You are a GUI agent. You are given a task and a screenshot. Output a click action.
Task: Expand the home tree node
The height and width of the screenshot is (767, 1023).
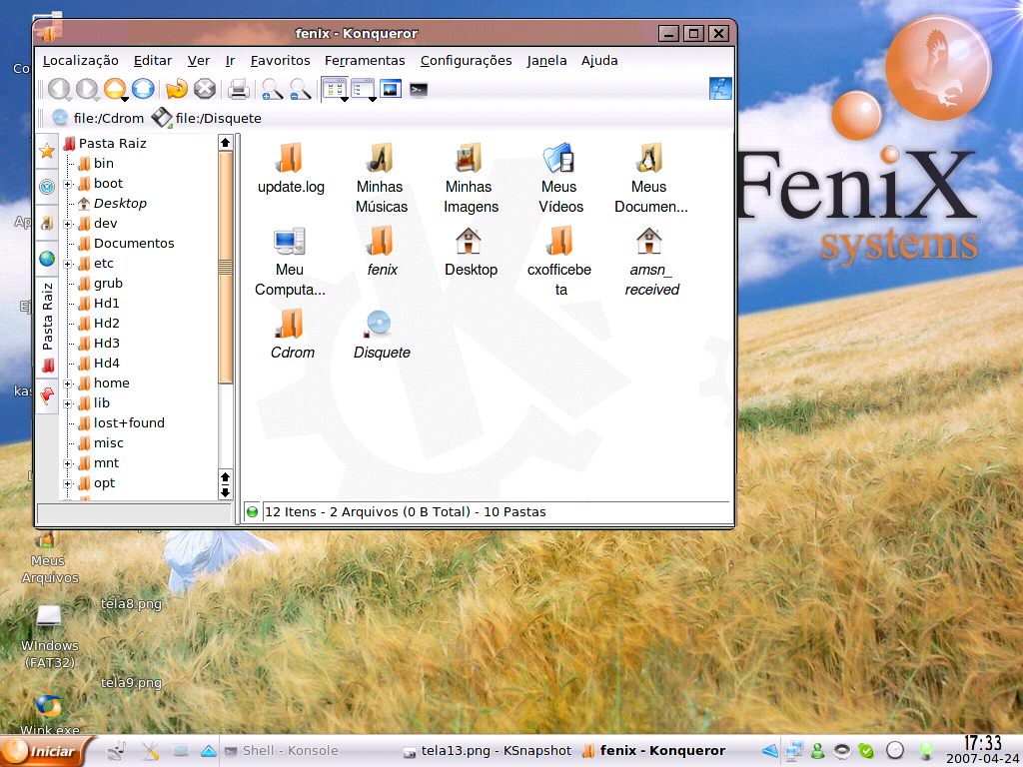coord(67,384)
